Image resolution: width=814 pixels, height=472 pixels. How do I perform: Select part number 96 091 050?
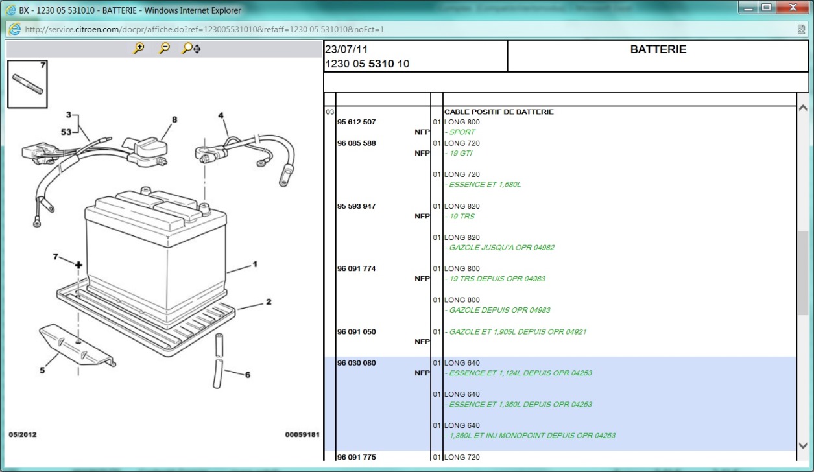(356, 332)
